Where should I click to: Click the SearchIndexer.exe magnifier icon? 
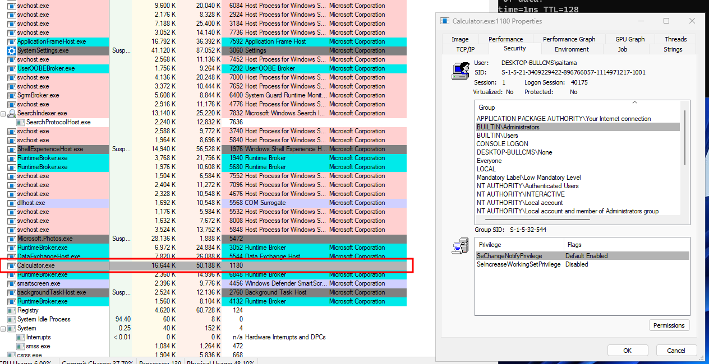point(11,113)
